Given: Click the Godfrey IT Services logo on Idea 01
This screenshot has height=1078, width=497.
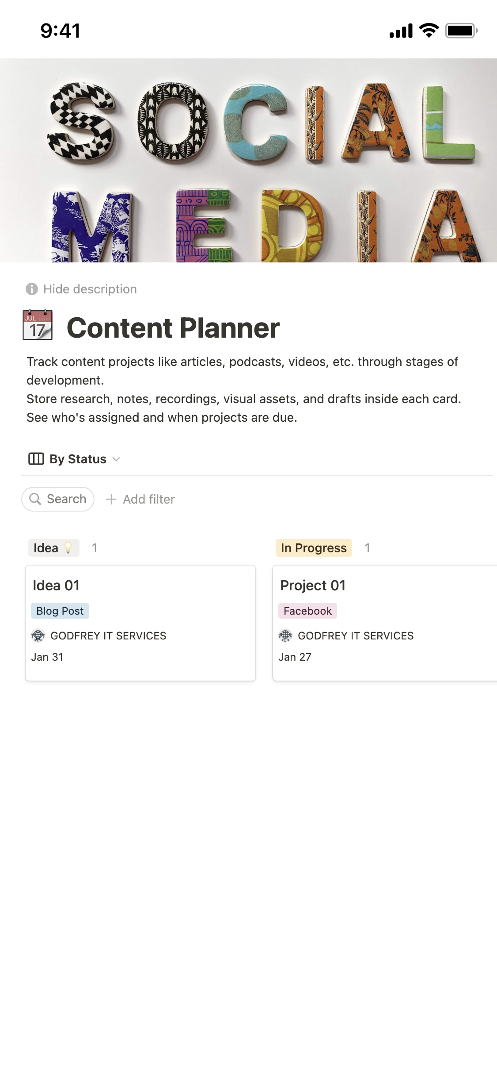Looking at the screenshot, I should [38, 636].
